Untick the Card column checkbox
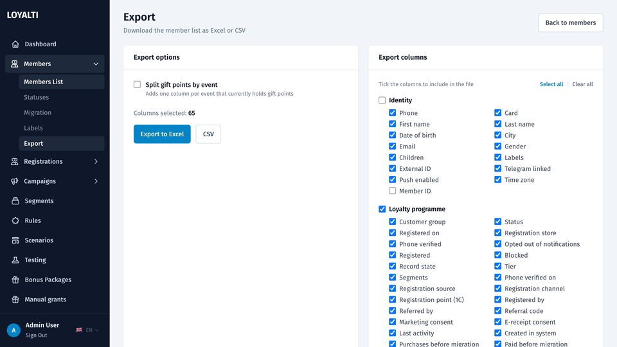The image size is (617, 347). point(497,112)
